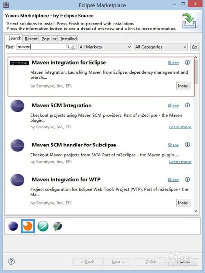The image size is (205, 273).
Task: Select the Maven Integration for WTP title
Action: pos(66,179)
